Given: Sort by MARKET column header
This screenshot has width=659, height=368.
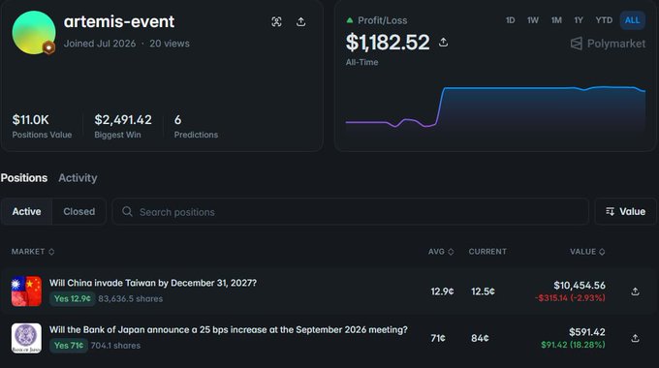Looking at the screenshot, I should [33, 251].
